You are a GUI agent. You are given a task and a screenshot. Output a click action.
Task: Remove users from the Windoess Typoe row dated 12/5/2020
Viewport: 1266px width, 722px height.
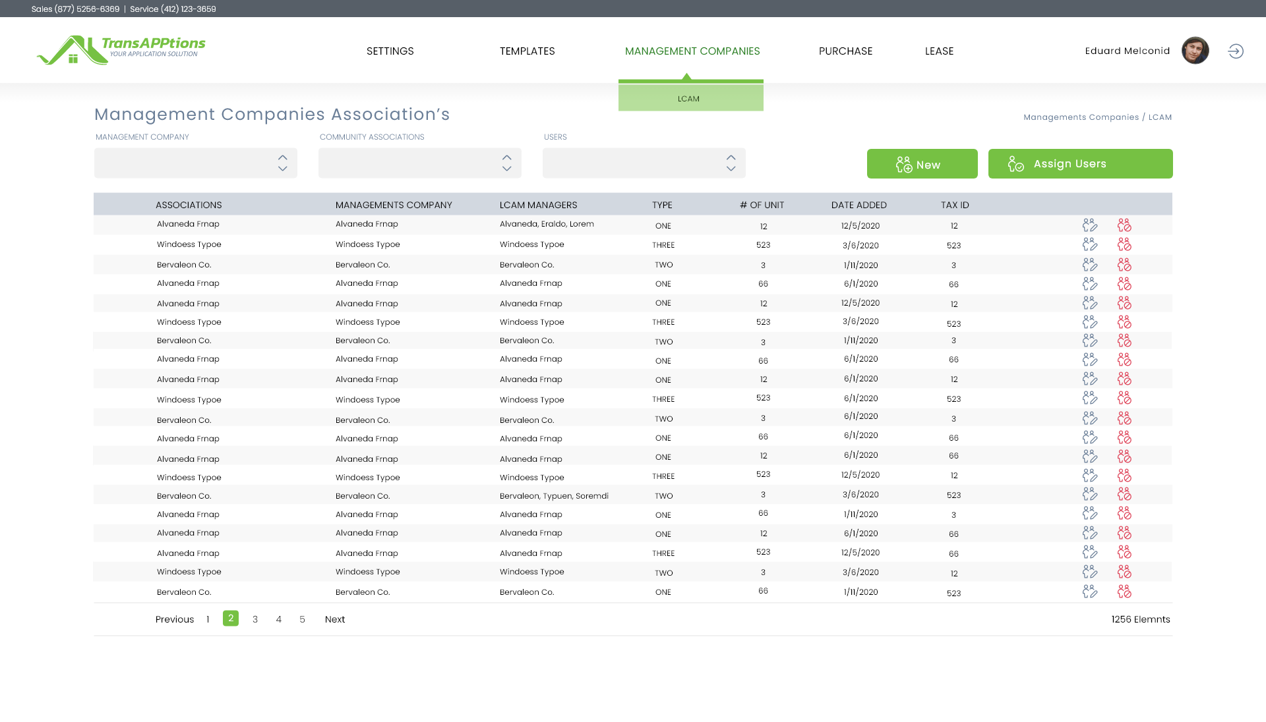pyautogui.click(x=1124, y=476)
